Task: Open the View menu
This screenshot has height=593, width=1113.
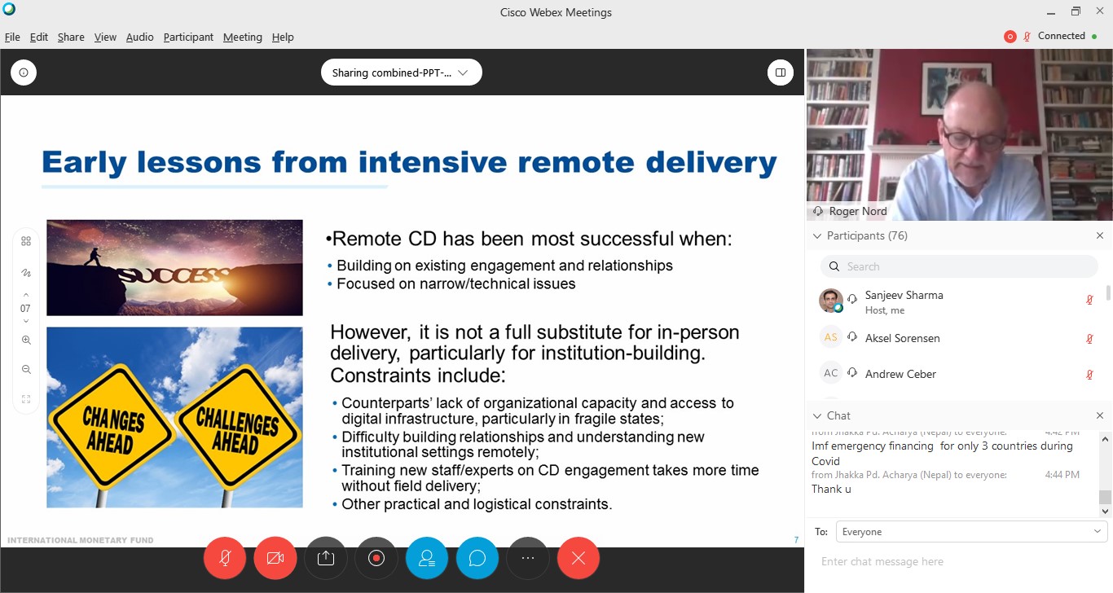Action: (105, 37)
